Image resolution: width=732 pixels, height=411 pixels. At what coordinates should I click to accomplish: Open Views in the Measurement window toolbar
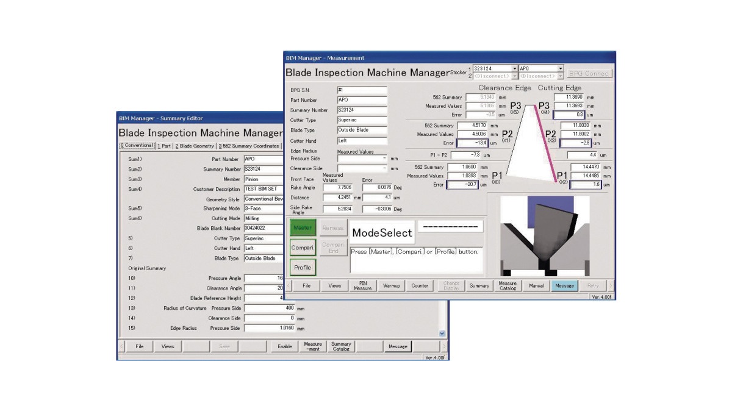tap(335, 285)
